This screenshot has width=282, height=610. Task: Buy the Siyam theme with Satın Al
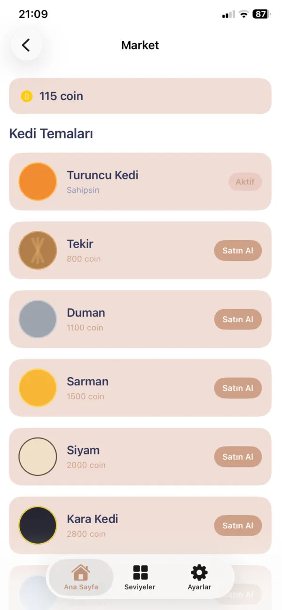tap(238, 457)
